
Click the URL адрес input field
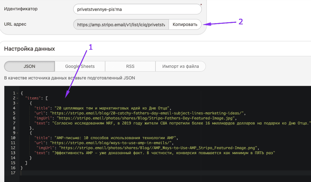coord(120,24)
